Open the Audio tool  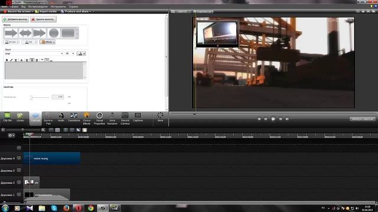click(61, 118)
